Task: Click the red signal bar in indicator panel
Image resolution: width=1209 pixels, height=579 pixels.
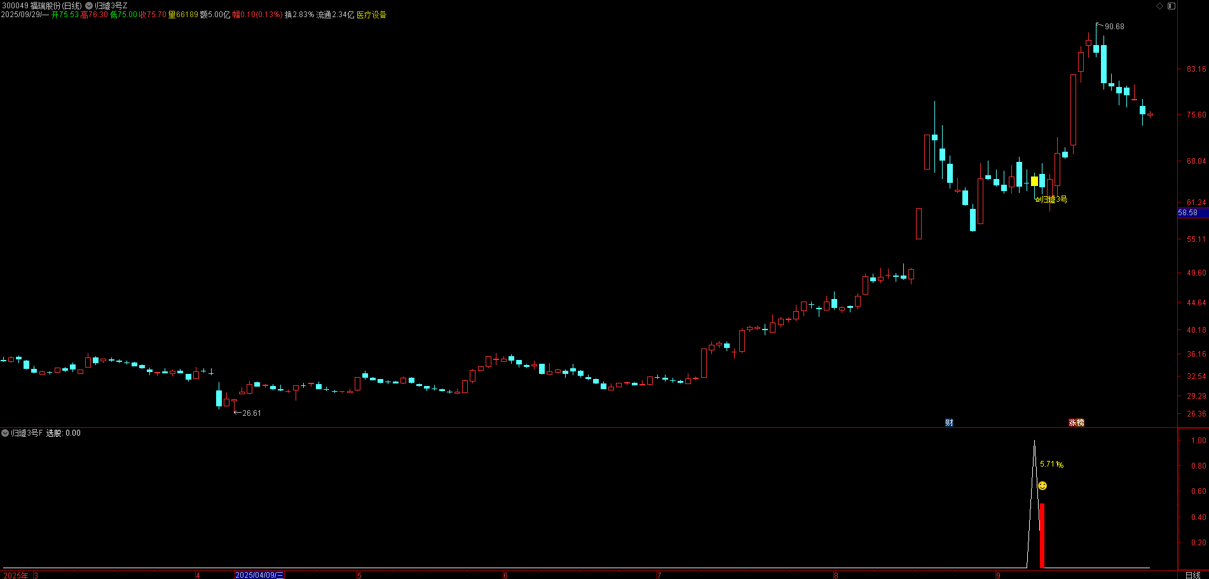Action: tap(1042, 535)
